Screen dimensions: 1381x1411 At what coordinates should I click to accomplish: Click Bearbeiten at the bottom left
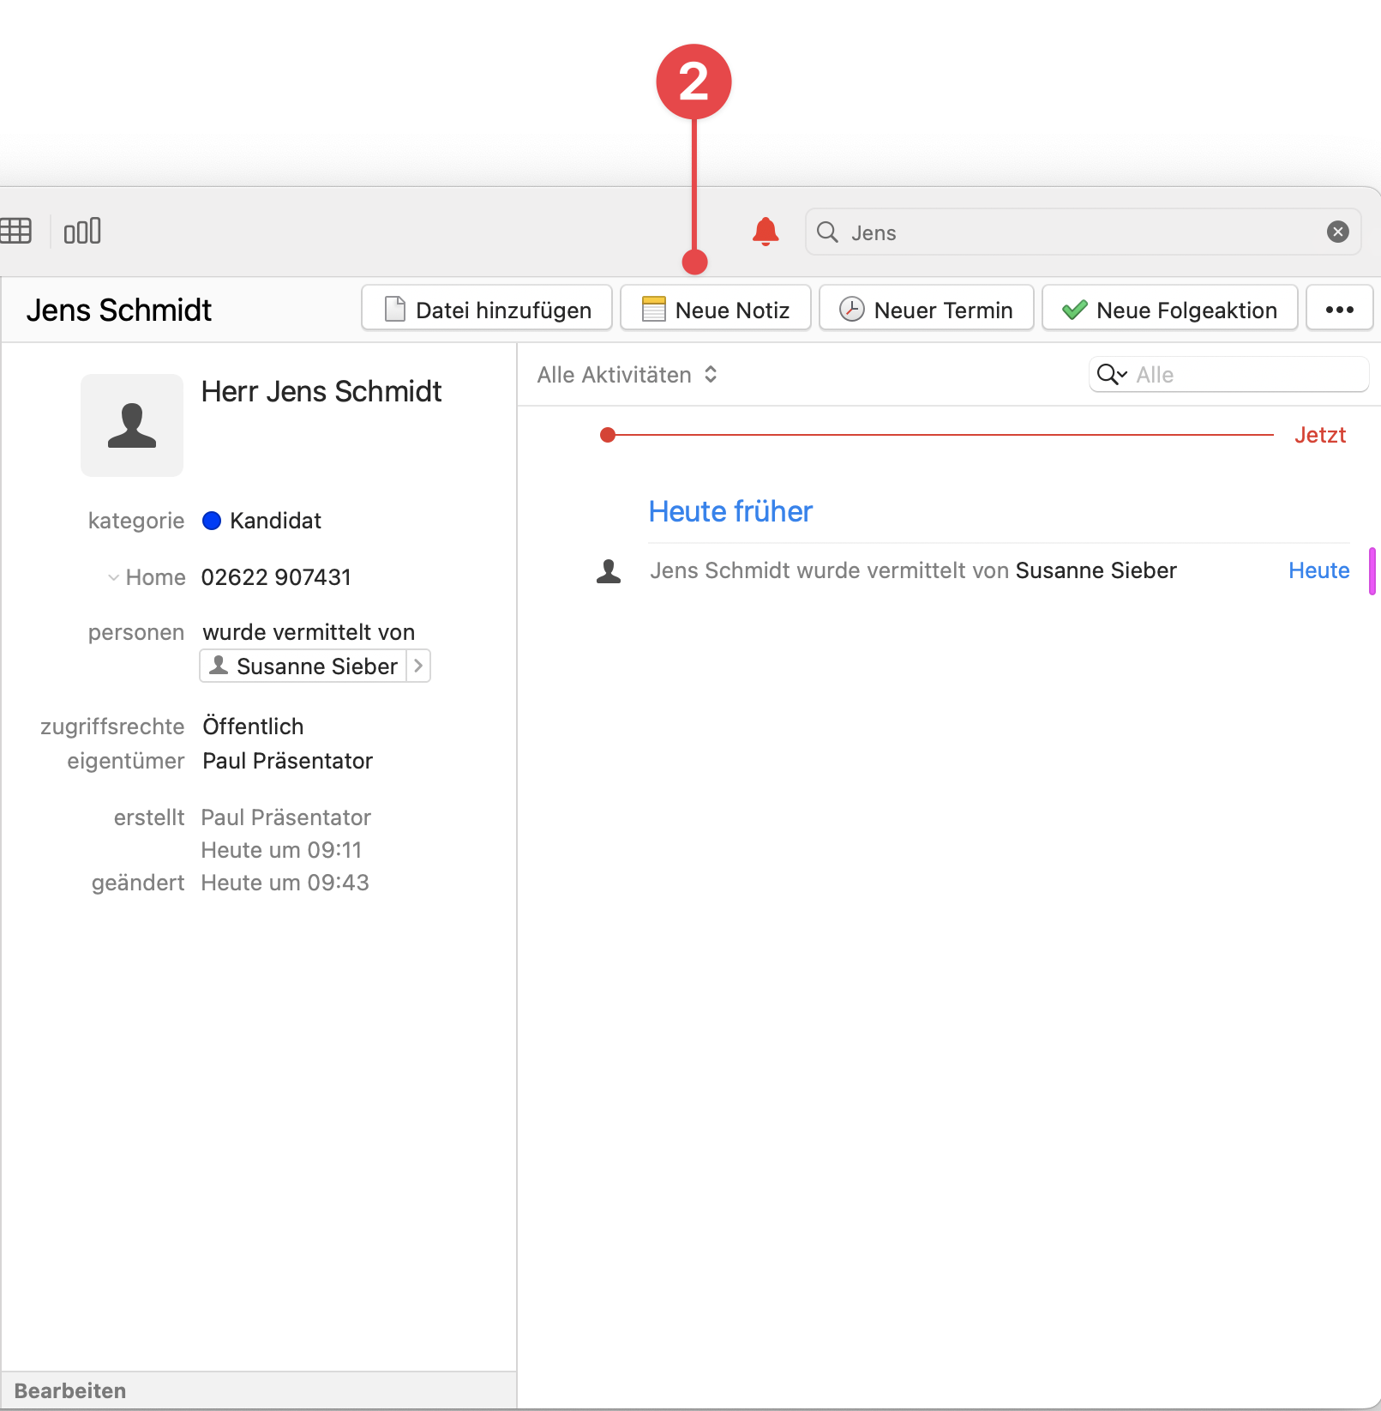pos(72,1390)
